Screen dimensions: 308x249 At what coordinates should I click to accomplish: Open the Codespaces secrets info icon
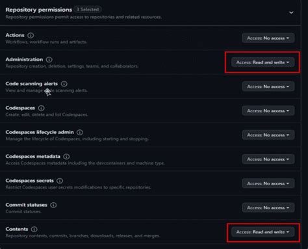(60, 181)
